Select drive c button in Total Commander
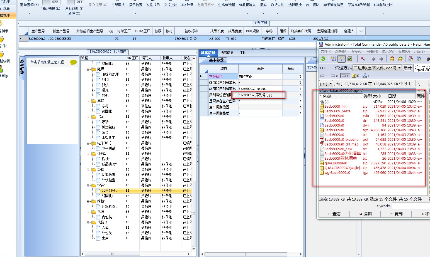 tap(324, 76)
